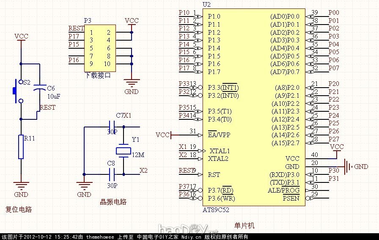
Task: Select the ground symbol below the P3 header
Action: (132, 83)
